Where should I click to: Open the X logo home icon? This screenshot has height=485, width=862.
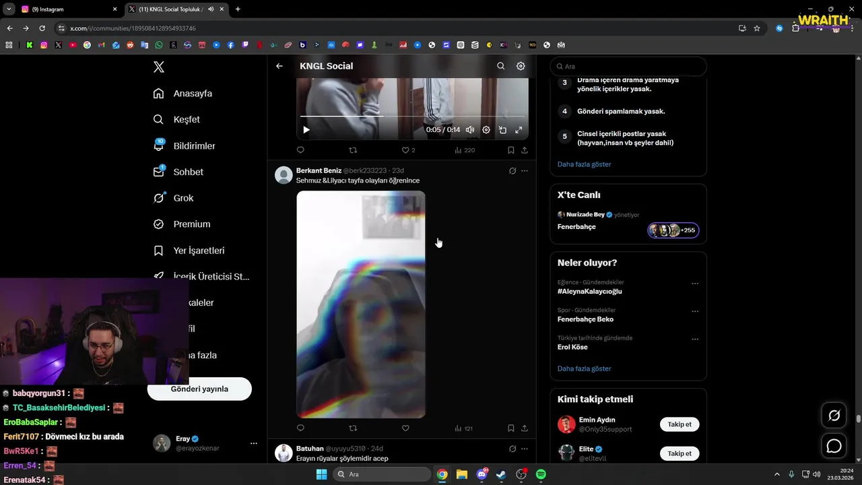158,67
